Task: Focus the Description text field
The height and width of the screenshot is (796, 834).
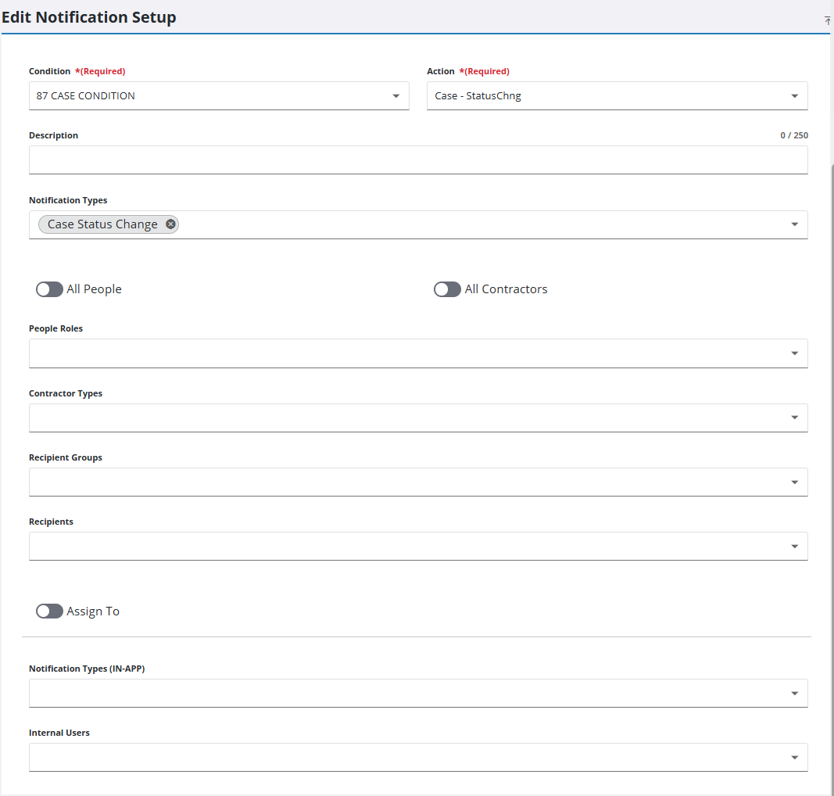Action: point(418,160)
